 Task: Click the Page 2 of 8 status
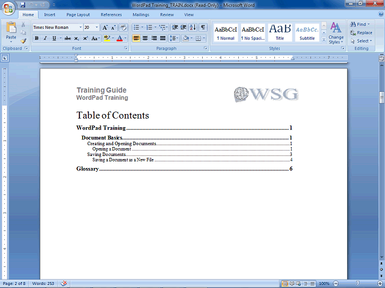point(14,283)
